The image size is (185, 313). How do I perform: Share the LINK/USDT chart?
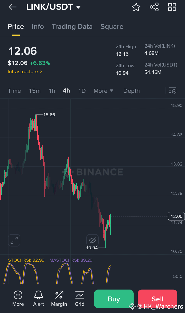154,7
